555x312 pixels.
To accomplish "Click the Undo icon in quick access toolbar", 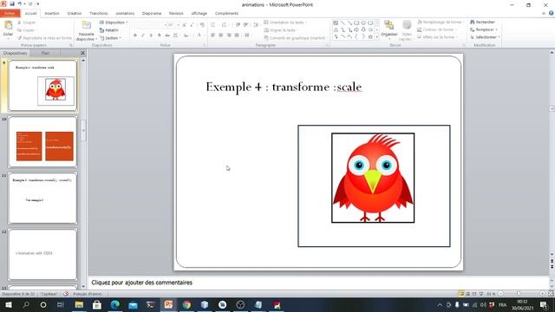I will click(20, 3).
